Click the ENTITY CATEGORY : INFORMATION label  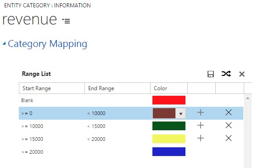[x=47, y=6]
